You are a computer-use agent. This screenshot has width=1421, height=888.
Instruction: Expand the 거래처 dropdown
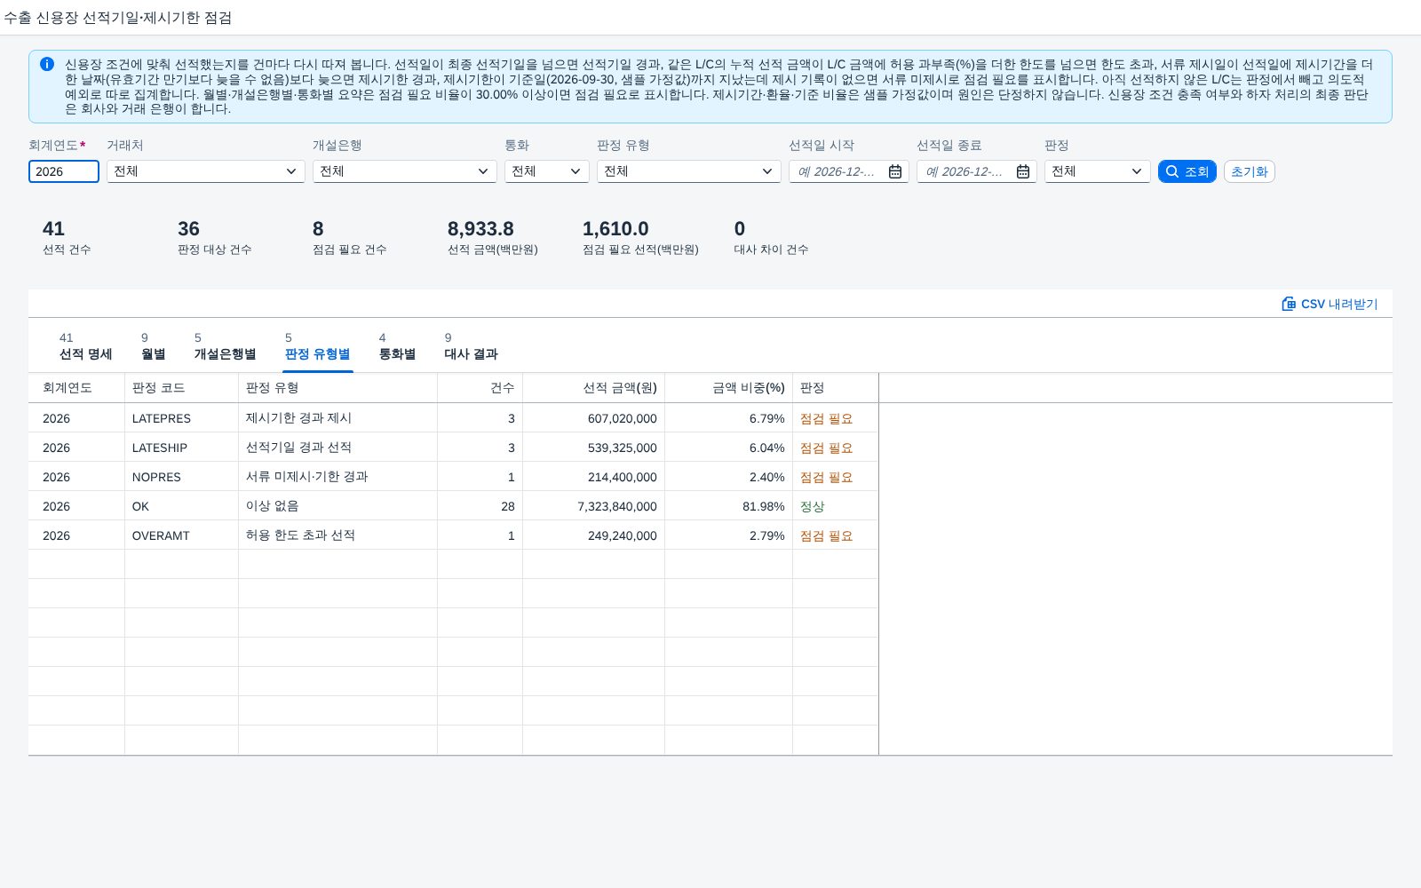pos(206,171)
